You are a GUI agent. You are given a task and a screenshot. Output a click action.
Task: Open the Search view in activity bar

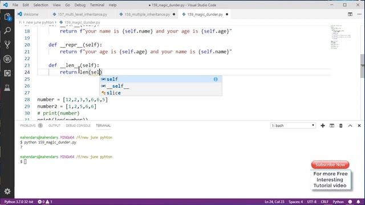[7, 30]
